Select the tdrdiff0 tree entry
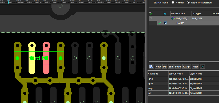Image resolution: width=219 pixels, height=103 pixels. click(180, 23)
